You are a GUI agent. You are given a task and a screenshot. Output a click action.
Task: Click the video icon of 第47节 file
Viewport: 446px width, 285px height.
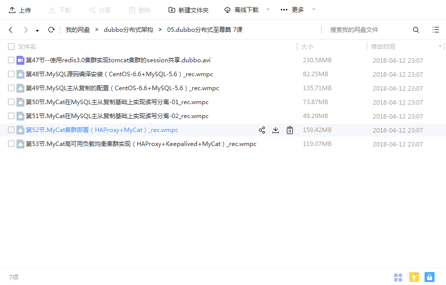(20, 60)
